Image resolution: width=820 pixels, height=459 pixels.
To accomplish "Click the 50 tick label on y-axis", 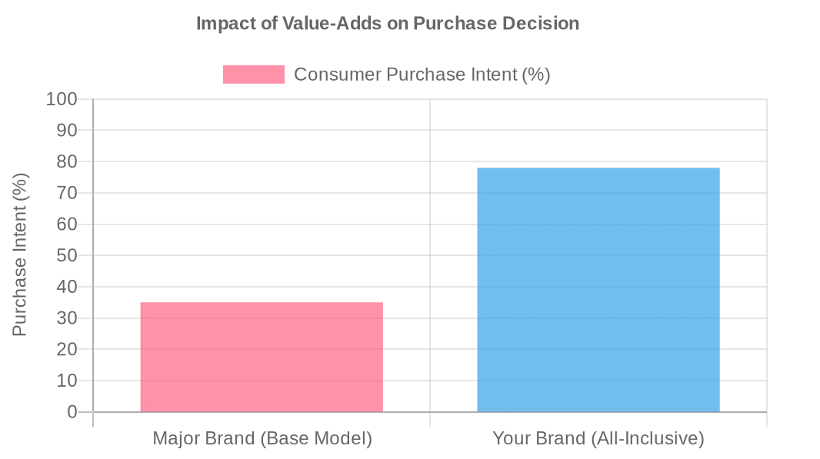I will click(67, 255).
